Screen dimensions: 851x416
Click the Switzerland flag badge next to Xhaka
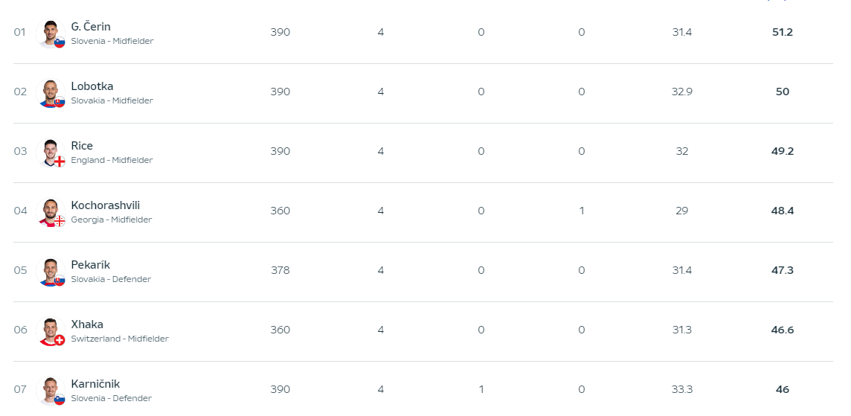point(60,340)
